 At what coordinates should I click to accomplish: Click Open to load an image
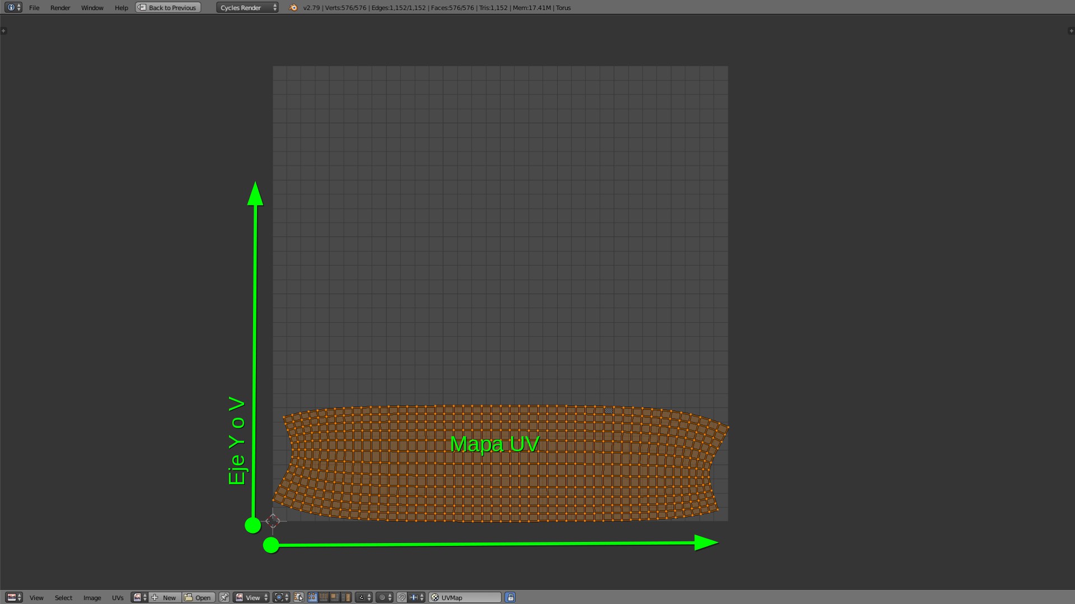198,597
